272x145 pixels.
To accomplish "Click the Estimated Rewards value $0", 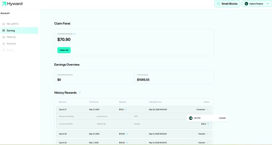I will [x=59, y=80].
